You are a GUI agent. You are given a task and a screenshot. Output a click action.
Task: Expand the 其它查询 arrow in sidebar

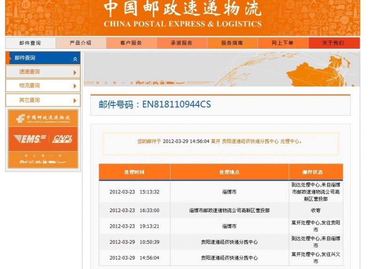(x=75, y=101)
